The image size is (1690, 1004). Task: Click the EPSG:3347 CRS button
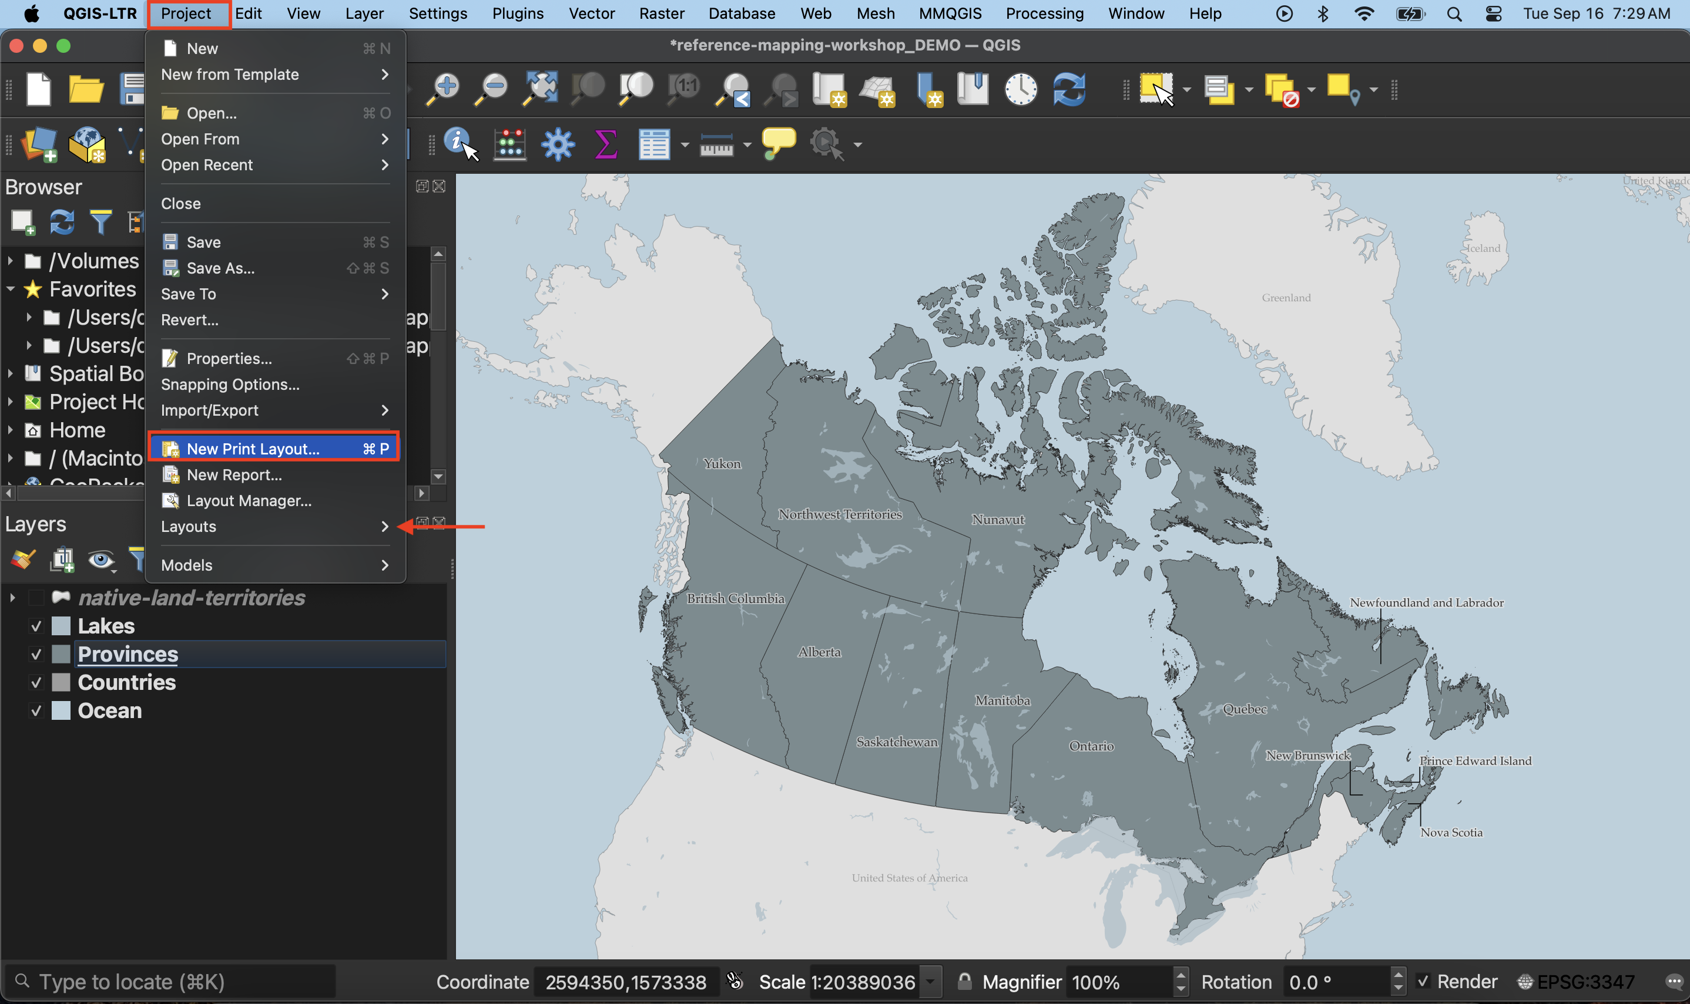(x=1577, y=982)
